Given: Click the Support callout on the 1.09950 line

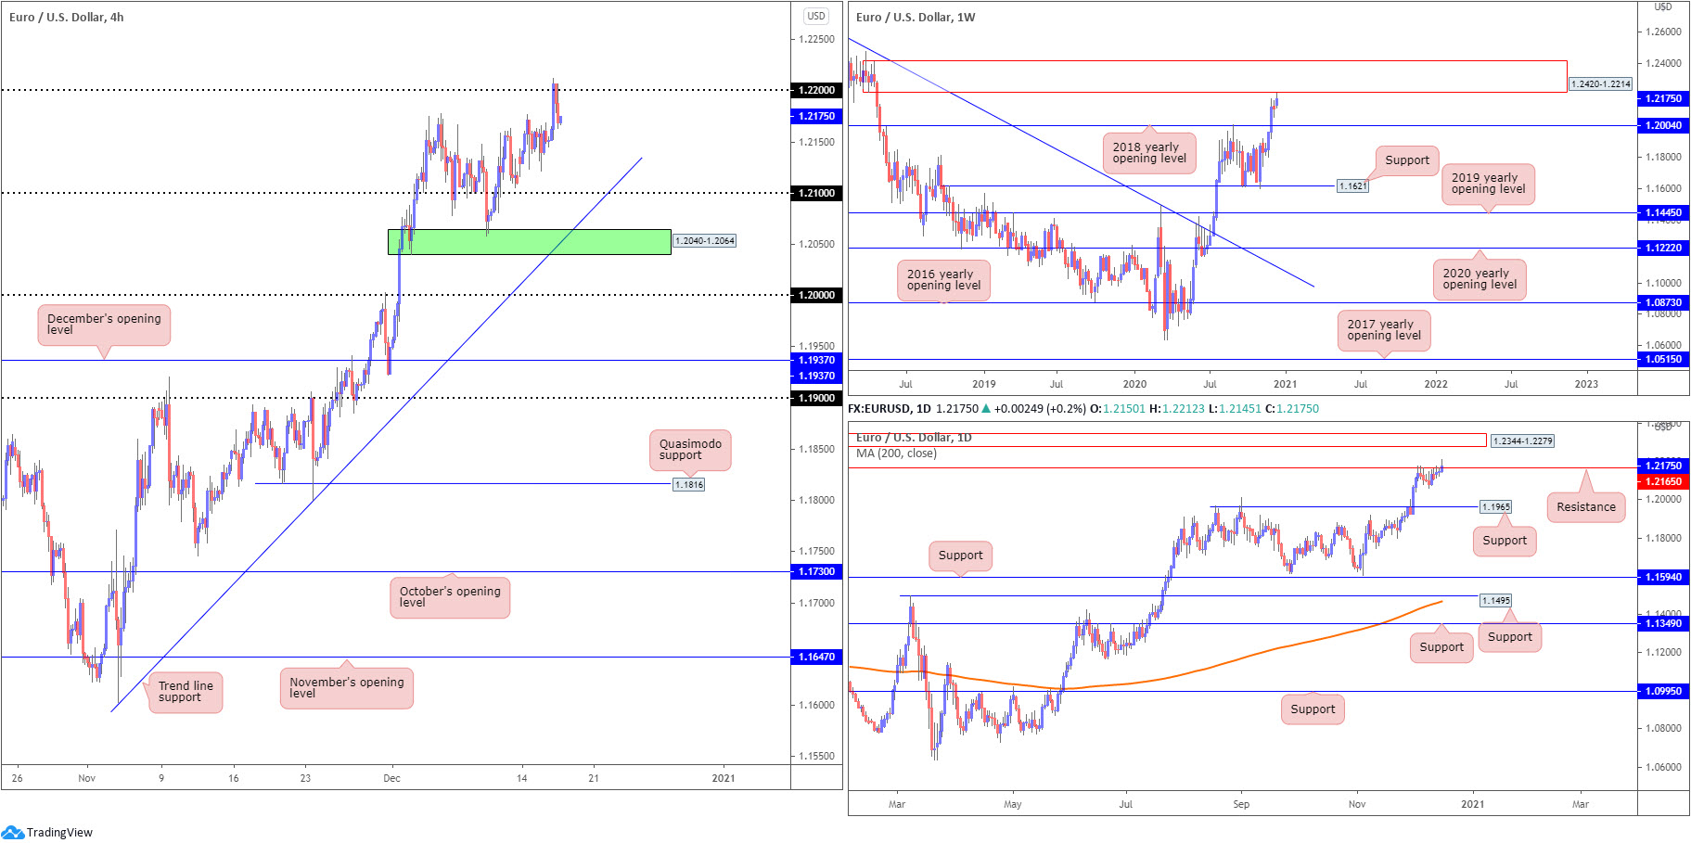Looking at the screenshot, I should [x=1313, y=709].
